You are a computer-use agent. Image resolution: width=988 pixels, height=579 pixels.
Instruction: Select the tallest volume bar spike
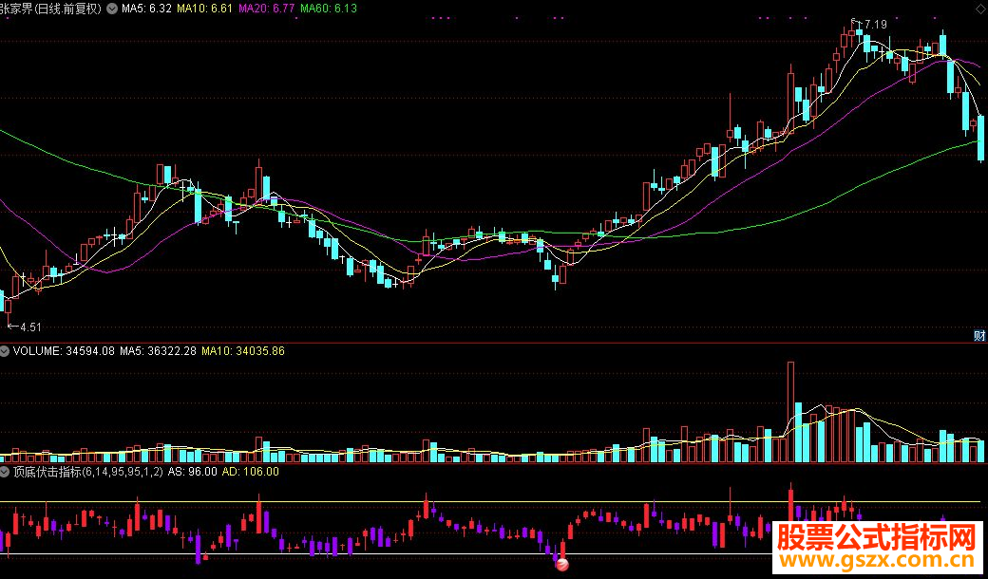(x=790, y=412)
